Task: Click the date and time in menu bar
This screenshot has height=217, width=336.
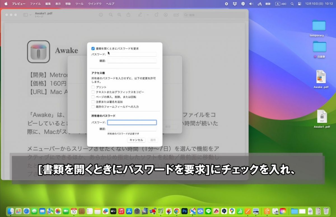Action: (319, 4)
